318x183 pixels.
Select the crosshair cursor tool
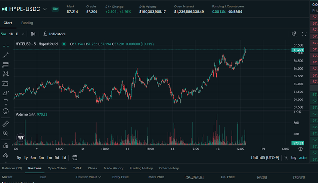pyautogui.click(x=6, y=46)
